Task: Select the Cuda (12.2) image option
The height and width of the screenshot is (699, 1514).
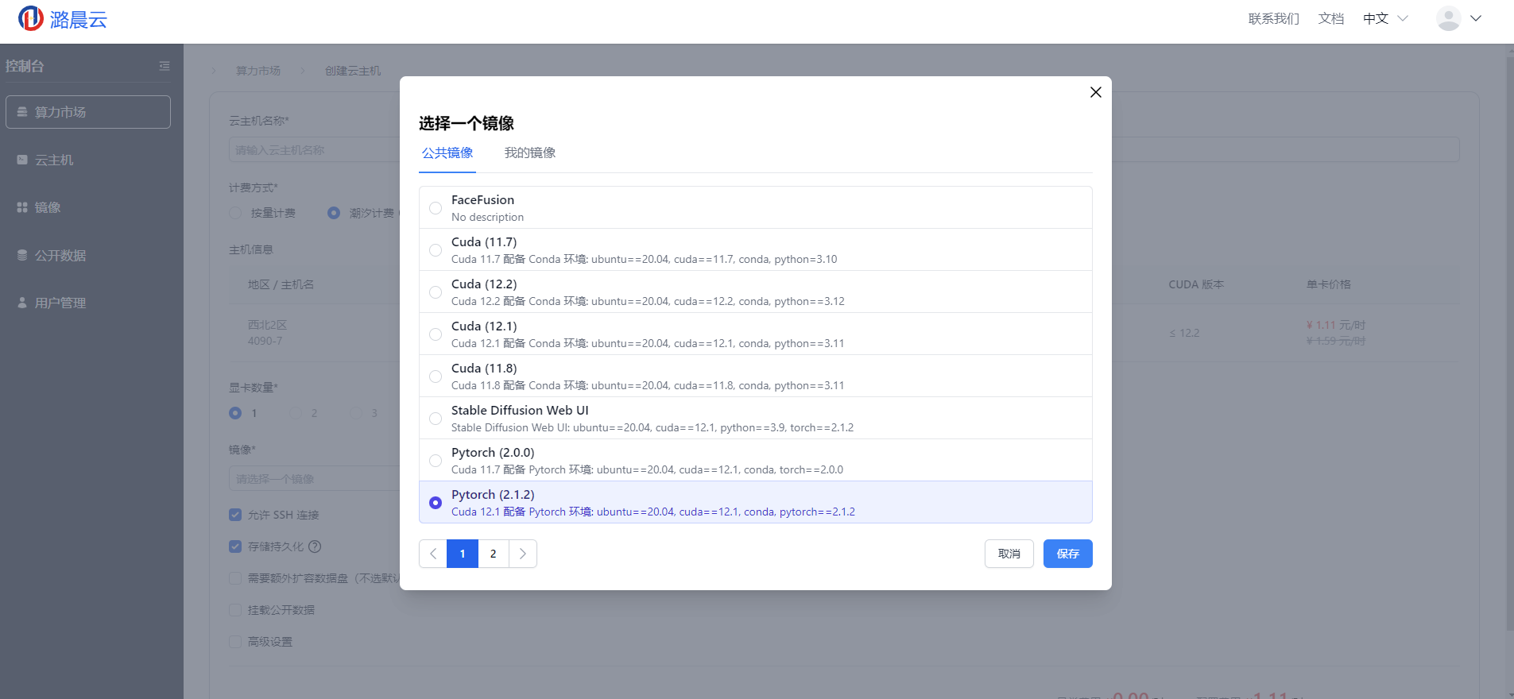Action: click(x=436, y=292)
